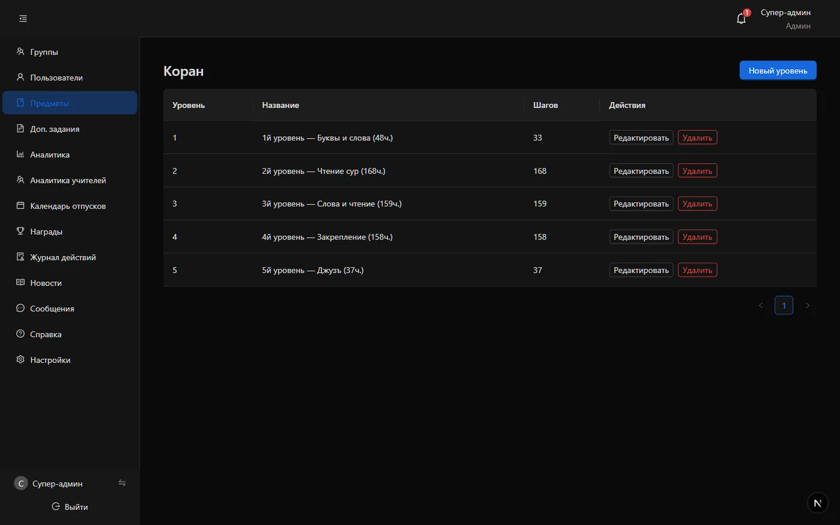Screen dimensions: 840x525
Task: Delete level 4 Закрепление
Action: pos(697,236)
